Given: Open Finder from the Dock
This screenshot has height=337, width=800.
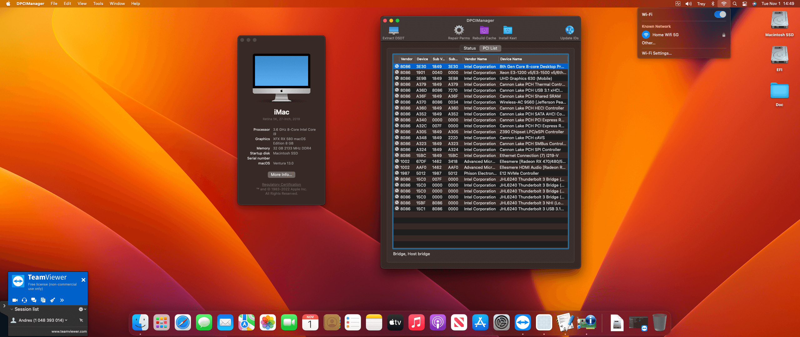Looking at the screenshot, I should pos(140,322).
